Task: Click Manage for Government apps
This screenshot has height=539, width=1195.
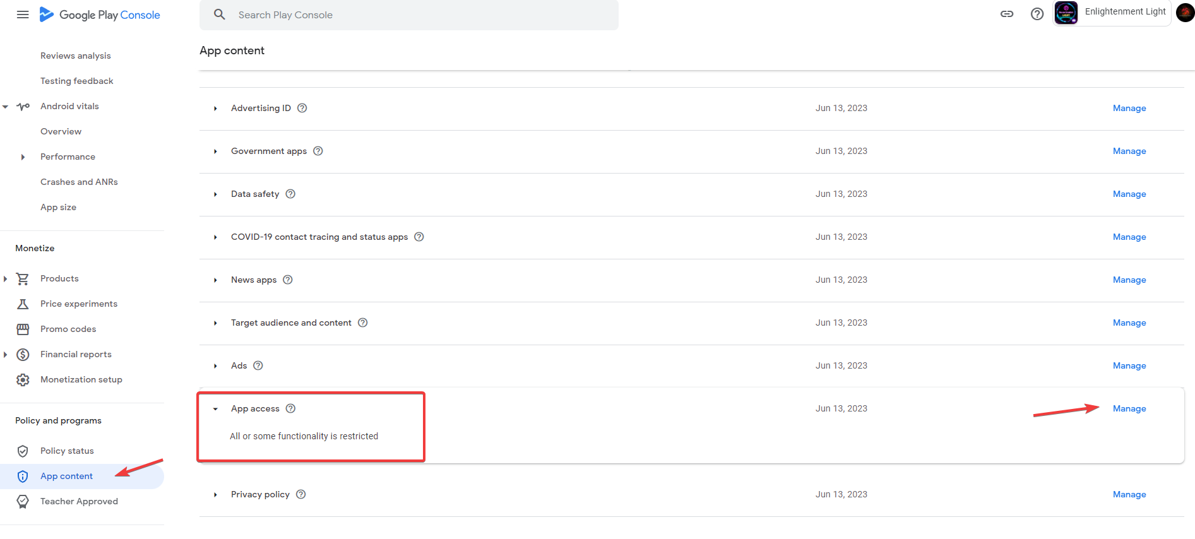Action: coord(1129,151)
